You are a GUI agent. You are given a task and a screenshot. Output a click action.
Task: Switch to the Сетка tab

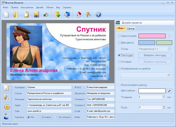point(131,29)
